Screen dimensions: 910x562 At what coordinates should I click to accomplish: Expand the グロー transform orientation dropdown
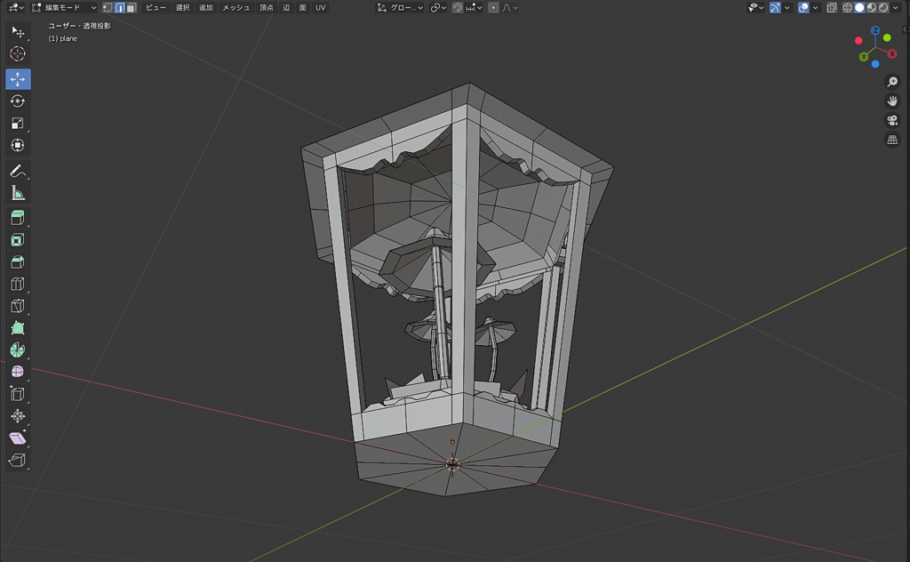400,7
